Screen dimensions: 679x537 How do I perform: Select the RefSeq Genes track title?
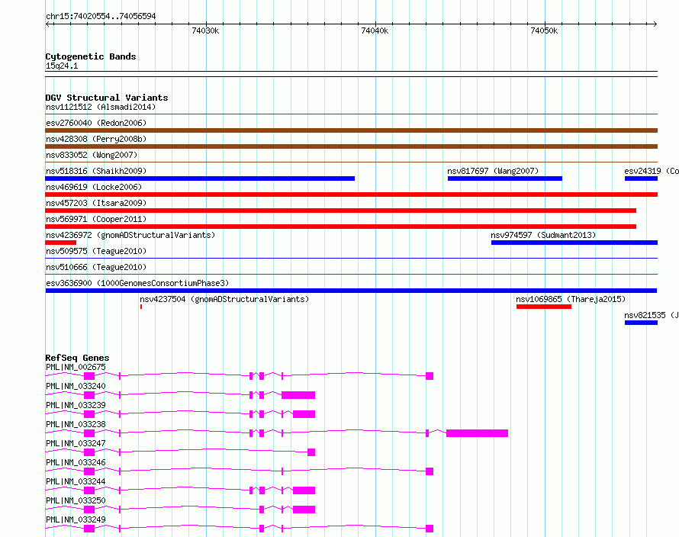pos(77,358)
